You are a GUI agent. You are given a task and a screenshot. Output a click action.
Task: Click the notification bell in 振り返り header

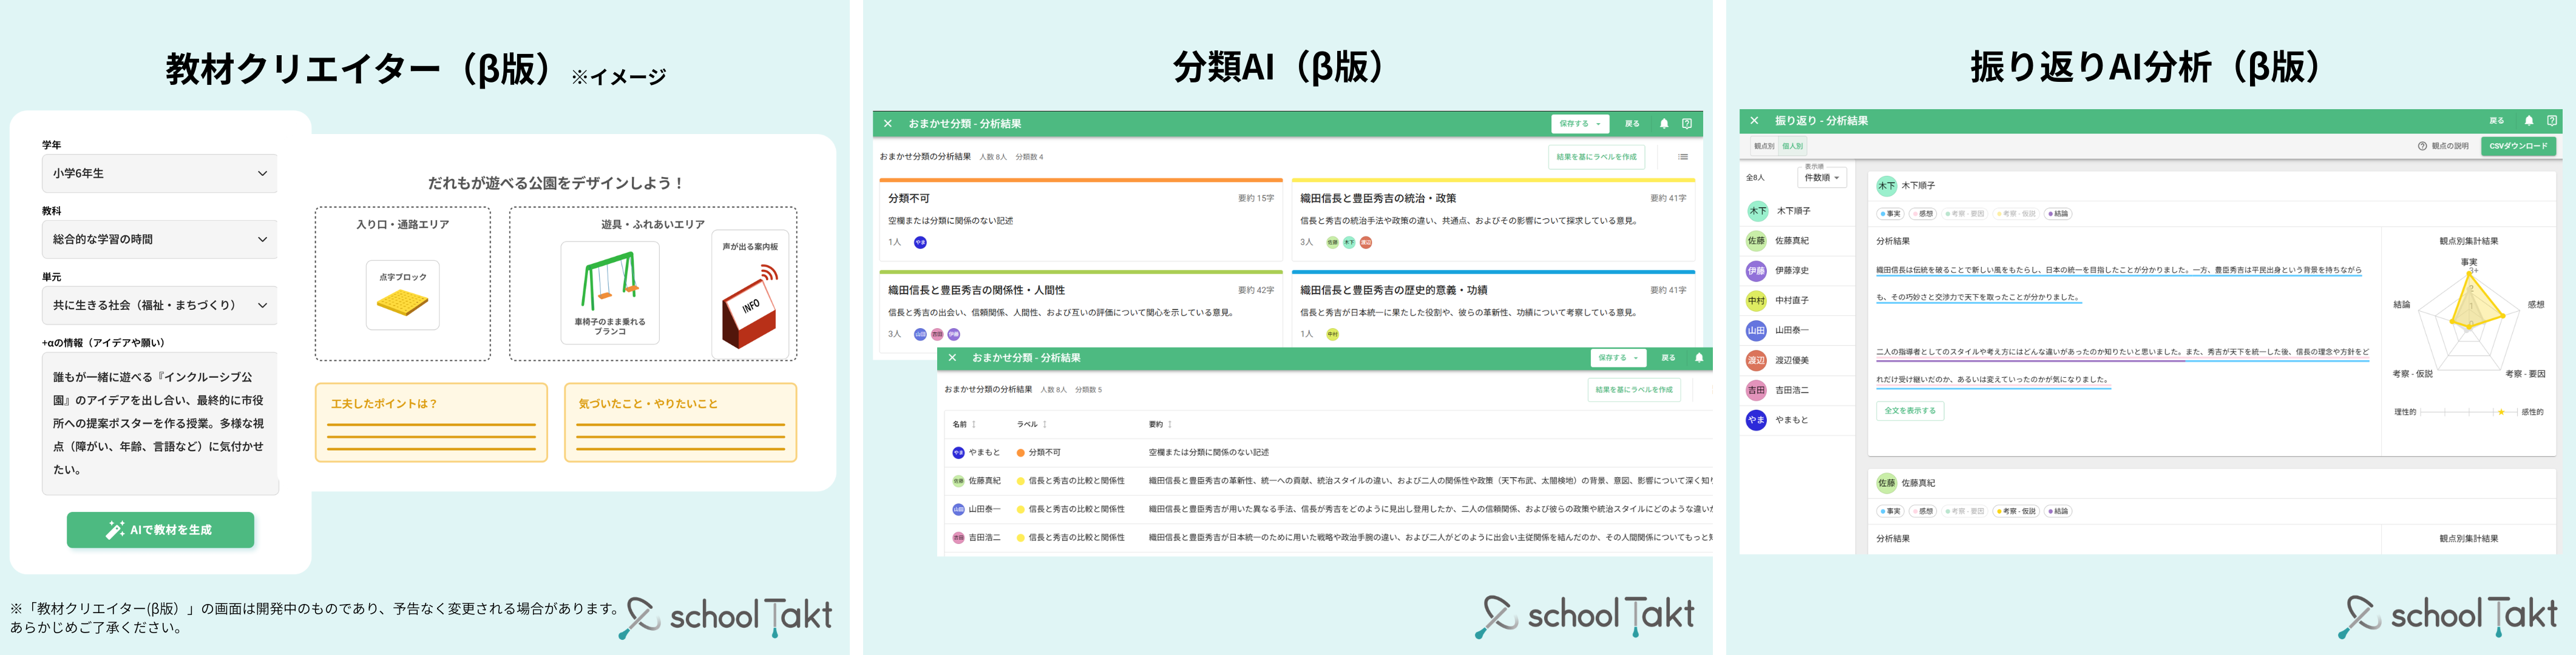(2529, 121)
